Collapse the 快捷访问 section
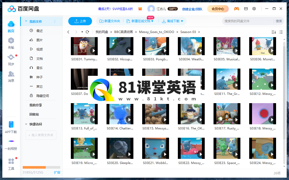Image resolution: width=289 pixels, height=180 pixels. pyautogui.click(x=26, y=124)
